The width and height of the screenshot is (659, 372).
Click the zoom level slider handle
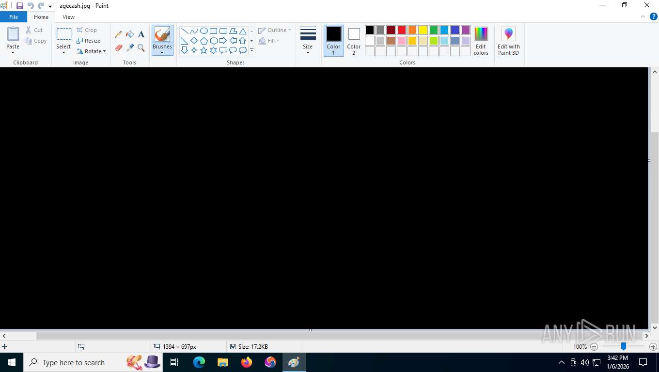624,346
